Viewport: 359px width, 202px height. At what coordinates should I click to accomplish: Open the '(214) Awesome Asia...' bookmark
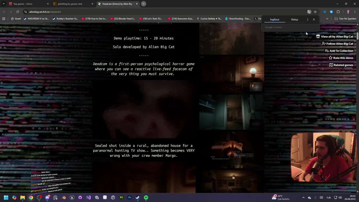[x=181, y=19]
